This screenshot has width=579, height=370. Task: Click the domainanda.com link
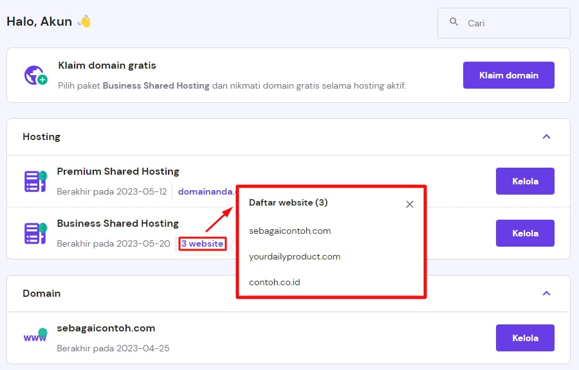(206, 191)
